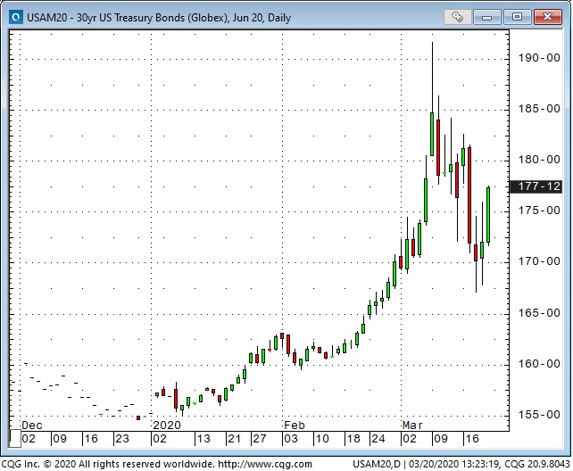The image size is (573, 471).
Task: Click the date label 18 on time axis
Action: (353, 439)
